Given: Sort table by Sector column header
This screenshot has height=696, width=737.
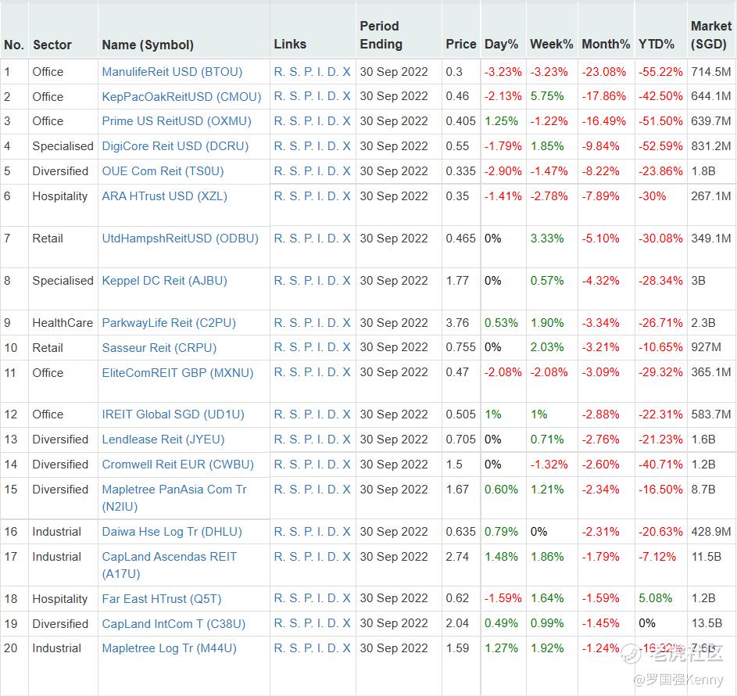Looking at the screenshot, I should pos(52,45).
